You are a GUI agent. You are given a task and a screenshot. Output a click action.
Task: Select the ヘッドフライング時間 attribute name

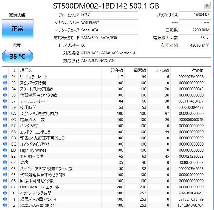tap(36, 193)
